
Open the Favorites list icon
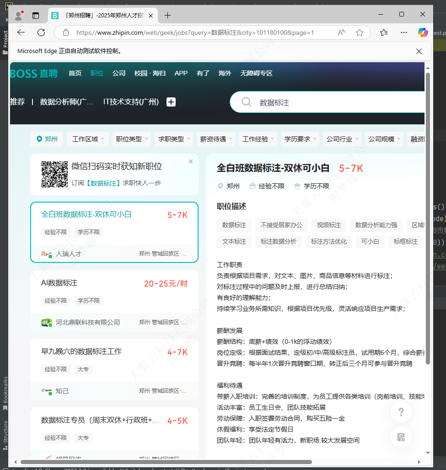click(x=384, y=32)
